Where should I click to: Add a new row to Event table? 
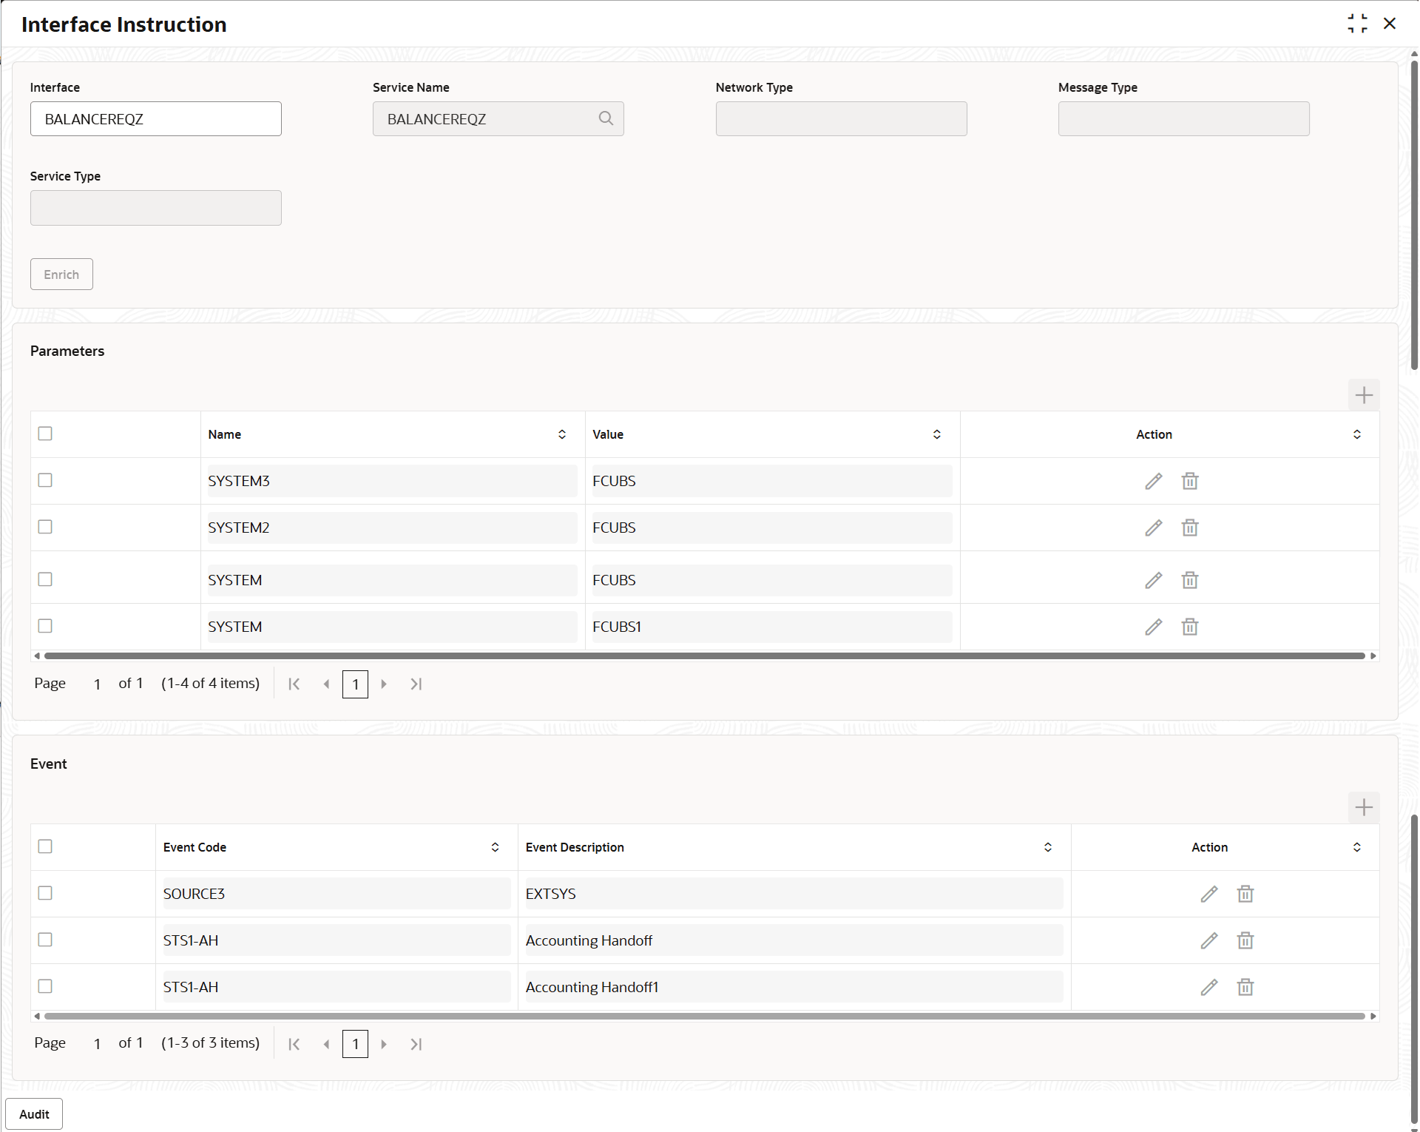click(1363, 807)
